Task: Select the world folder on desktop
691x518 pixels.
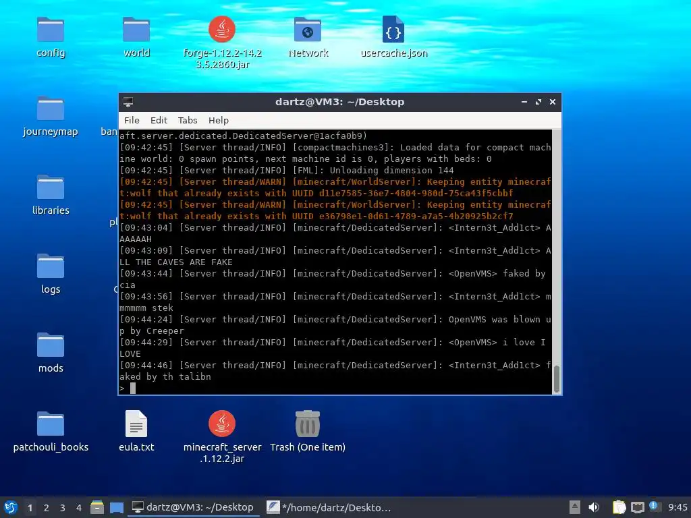Action: [x=136, y=30]
